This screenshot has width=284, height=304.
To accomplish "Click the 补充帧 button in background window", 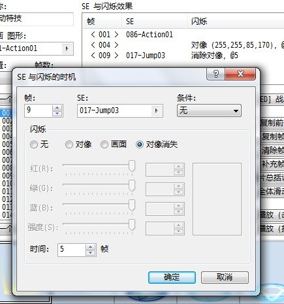I will 272,163.
